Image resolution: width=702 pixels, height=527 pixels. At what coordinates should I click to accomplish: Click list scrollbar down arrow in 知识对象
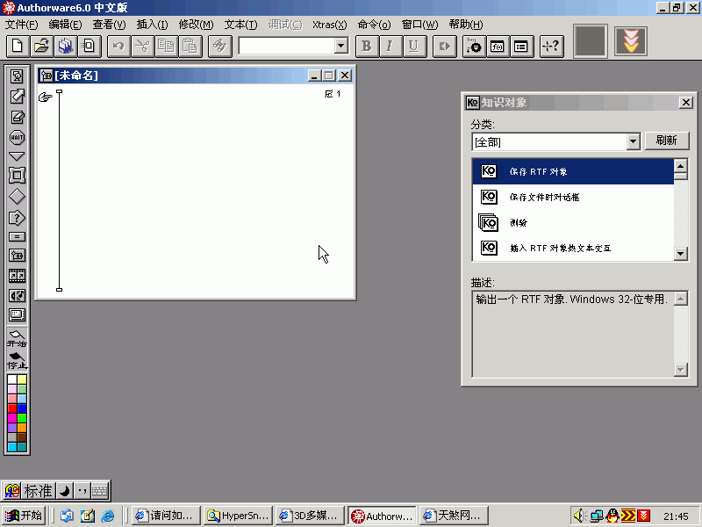point(681,254)
